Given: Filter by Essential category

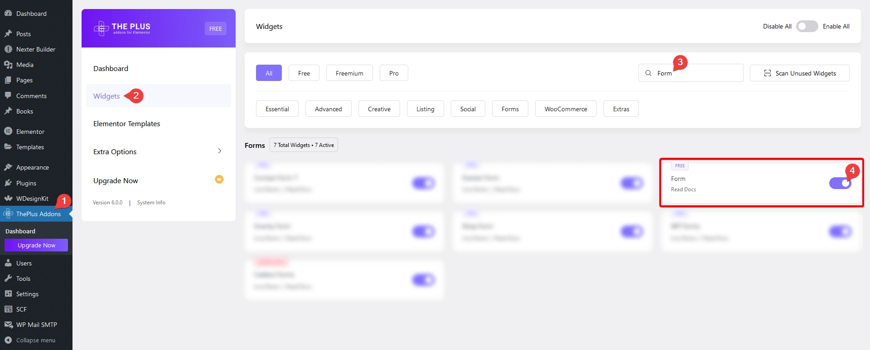Looking at the screenshot, I should click(277, 109).
